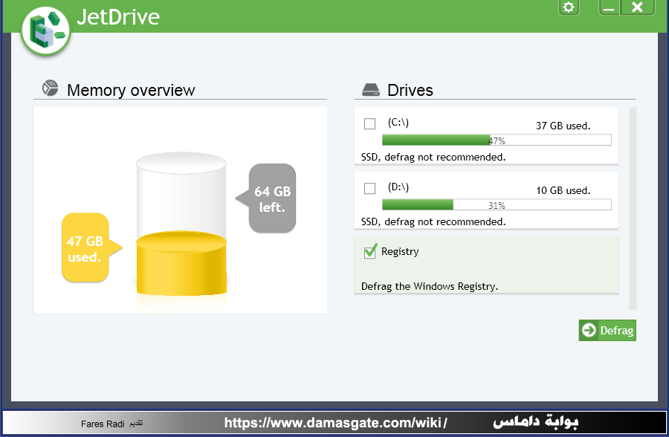Click the C: drive 47% usage bar
This screenshot has width=669, height=437.
[497, 140]
